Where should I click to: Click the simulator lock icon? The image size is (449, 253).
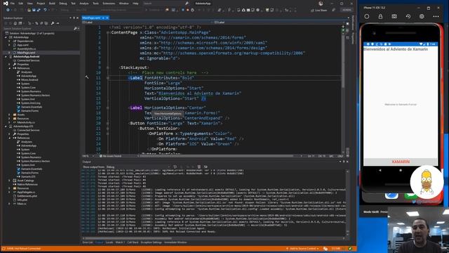pos(380,17)
